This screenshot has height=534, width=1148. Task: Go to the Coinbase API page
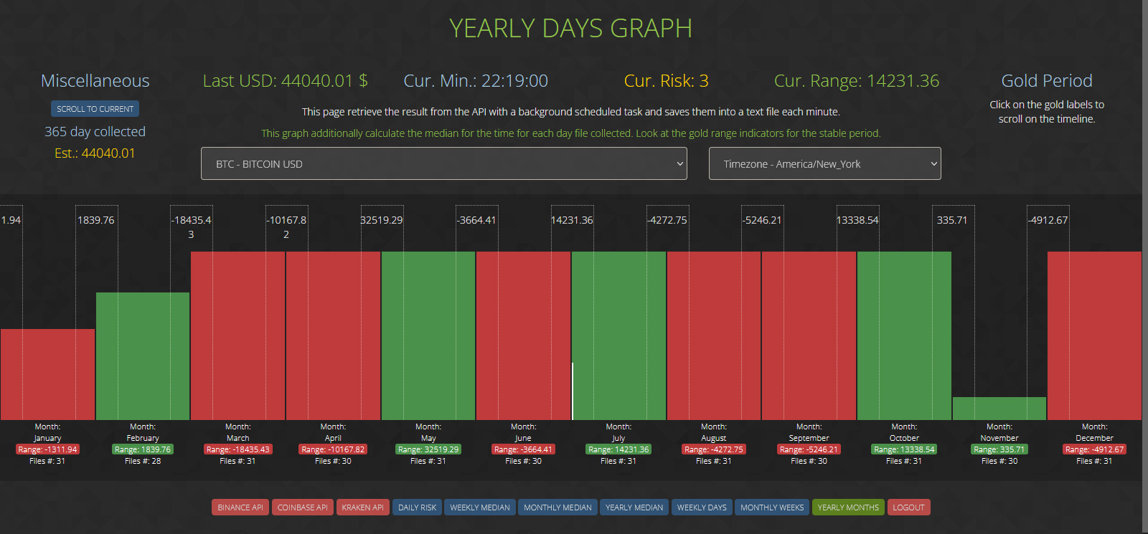[x=302, y=507]
